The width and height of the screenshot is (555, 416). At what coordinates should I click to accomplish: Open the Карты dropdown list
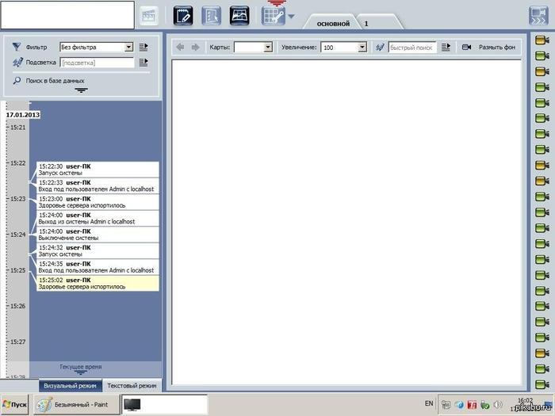253,48
